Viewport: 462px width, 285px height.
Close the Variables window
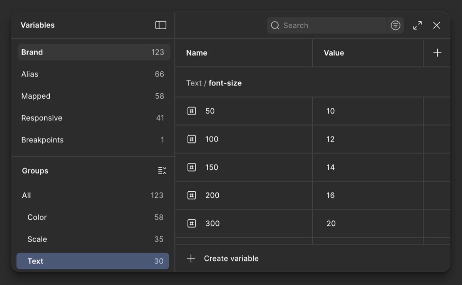coord(437,25)
